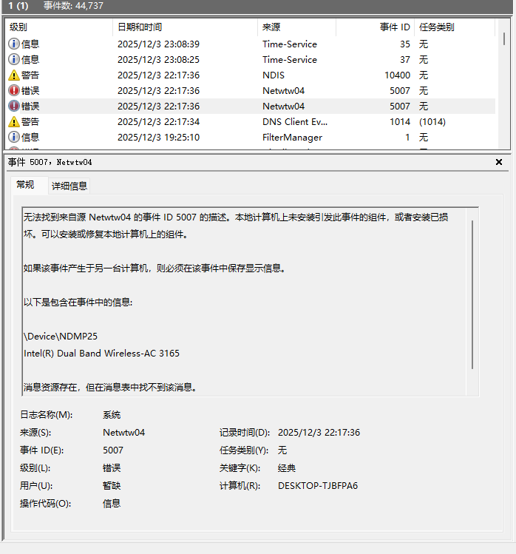Screen dimensions: 516x554
Task: Click the 以下是包含在事件中的信息 line
Action: point(78,302)
